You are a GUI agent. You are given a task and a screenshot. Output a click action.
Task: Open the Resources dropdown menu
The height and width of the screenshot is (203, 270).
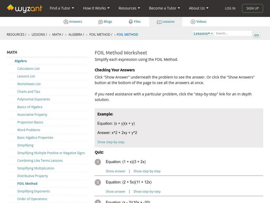click(129, 8)
